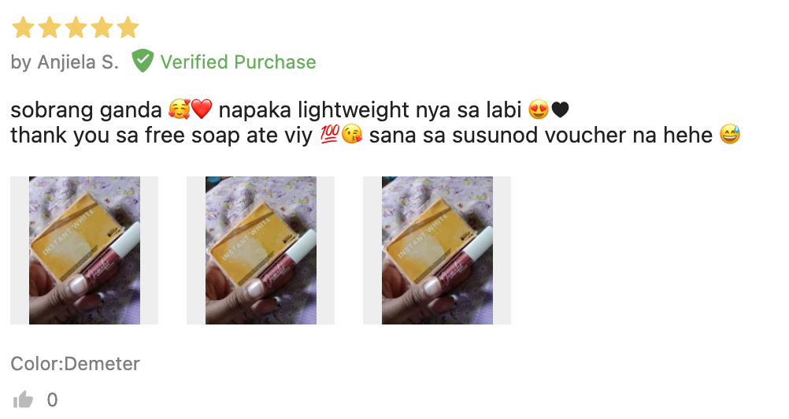Click the fifth rating star
This screenshot has height=419, width=789.
(128, 27)
